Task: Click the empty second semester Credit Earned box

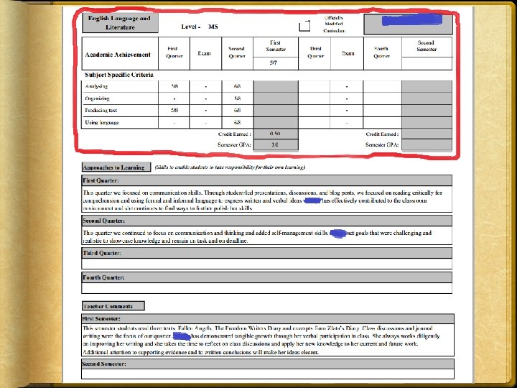Action: [427, 134]
